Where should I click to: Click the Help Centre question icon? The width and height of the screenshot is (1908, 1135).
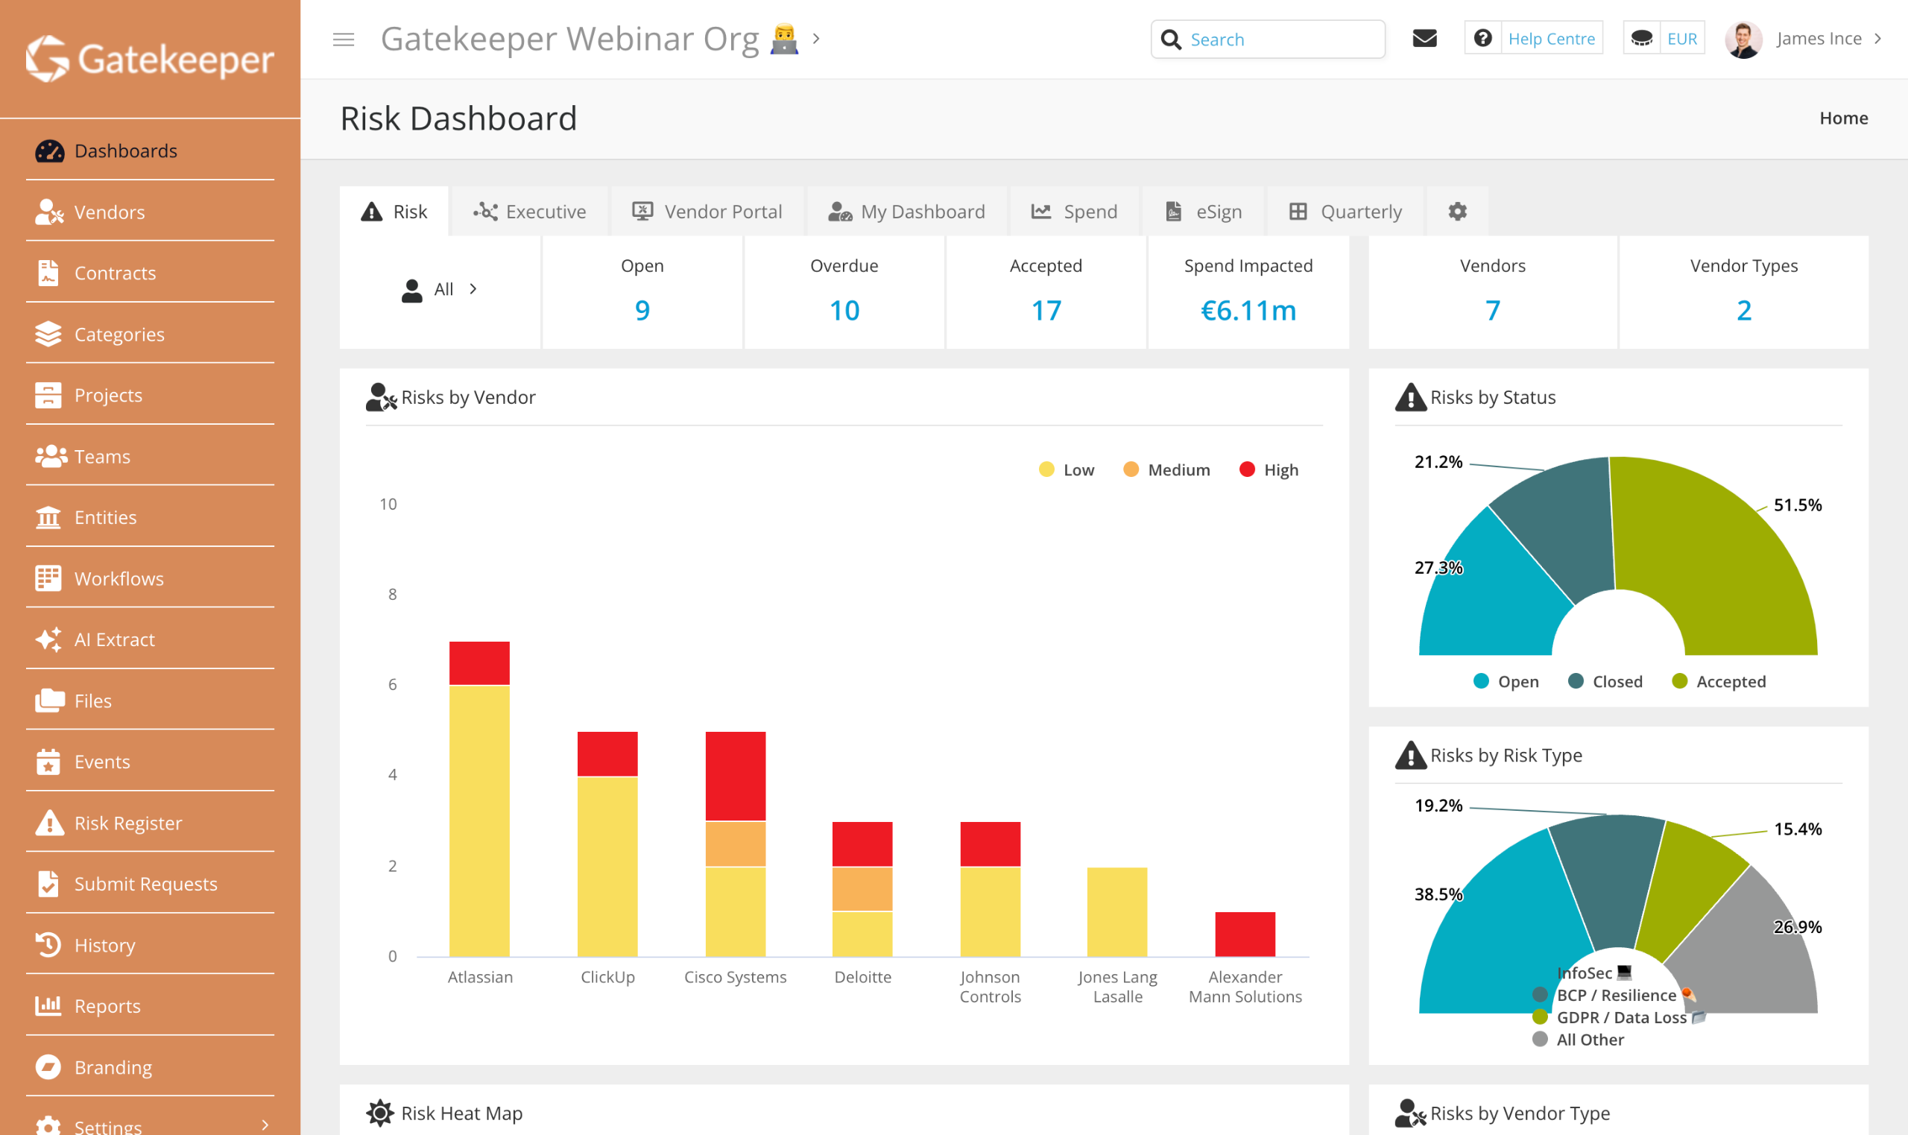(1482, 38)
